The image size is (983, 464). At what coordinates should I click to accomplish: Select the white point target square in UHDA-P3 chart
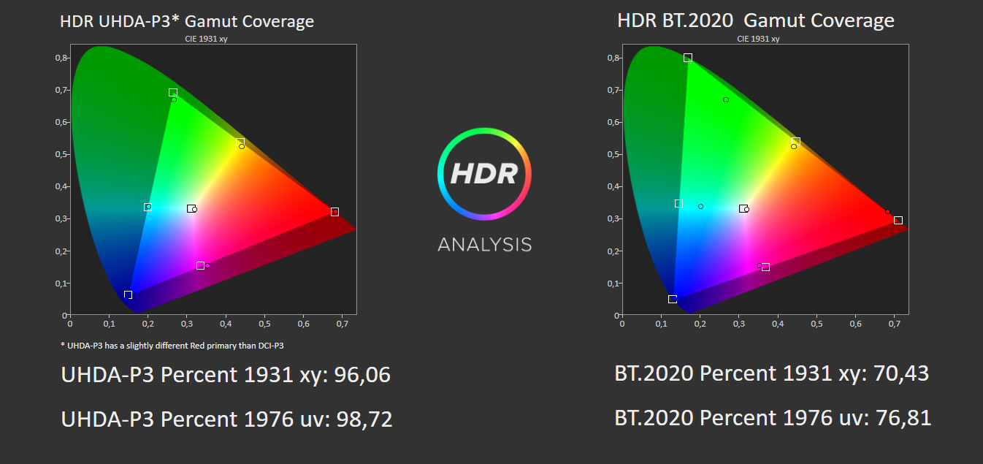pyautogui.click(x=191, y=208)
